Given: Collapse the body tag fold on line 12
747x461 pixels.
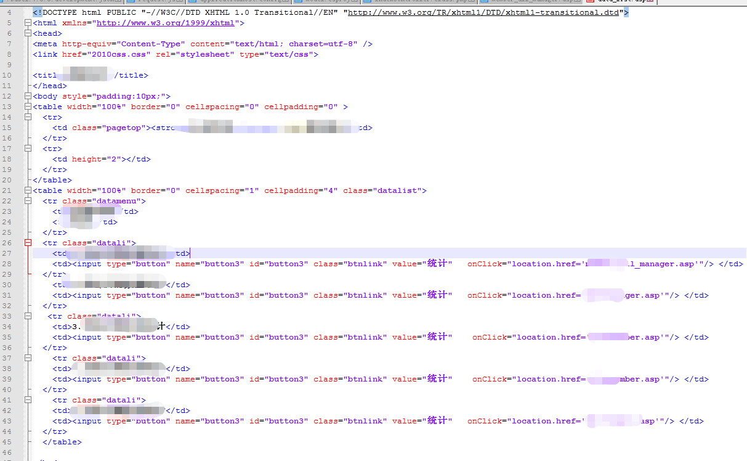Looking at the screenshot, I should pyautogui.click(x=28, y=96).
